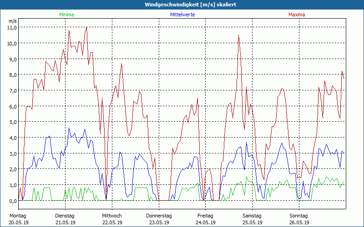This screenshot has height=227, width=364.
Task: Click the Minima legend label
Action: pos(66,15)
